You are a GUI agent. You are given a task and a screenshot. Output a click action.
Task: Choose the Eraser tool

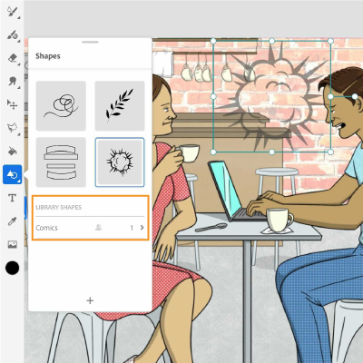pyautogui.click(x=13, y=58)
